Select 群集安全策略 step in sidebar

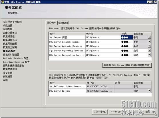click(10, 47)
